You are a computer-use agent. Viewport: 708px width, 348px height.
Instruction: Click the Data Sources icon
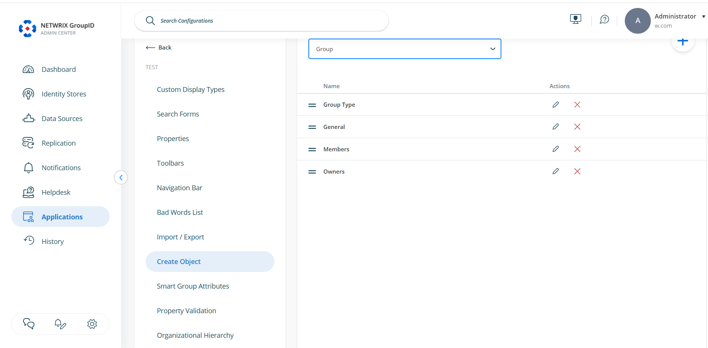(28, 118)
